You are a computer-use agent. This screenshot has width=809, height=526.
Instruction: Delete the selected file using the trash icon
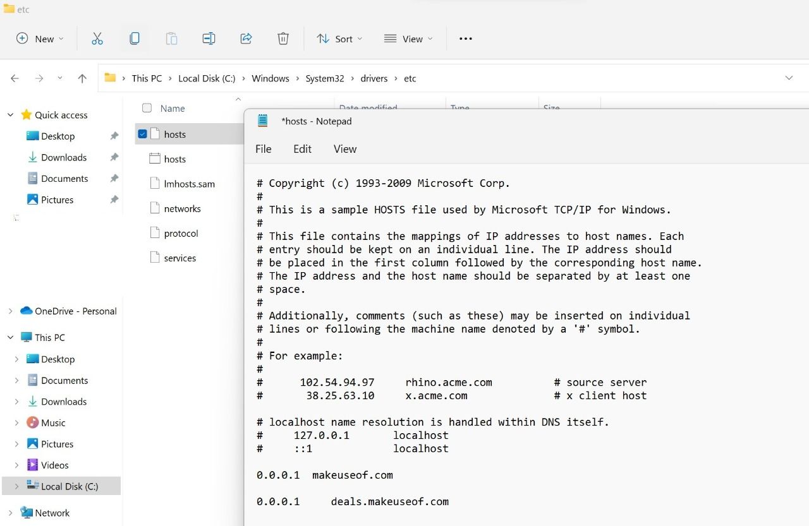(x=283, y=39)
